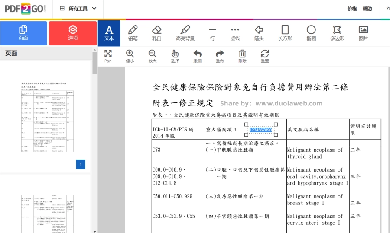Click the 'thyroid gland' text
390x233 pixels.
pos(305,156)
